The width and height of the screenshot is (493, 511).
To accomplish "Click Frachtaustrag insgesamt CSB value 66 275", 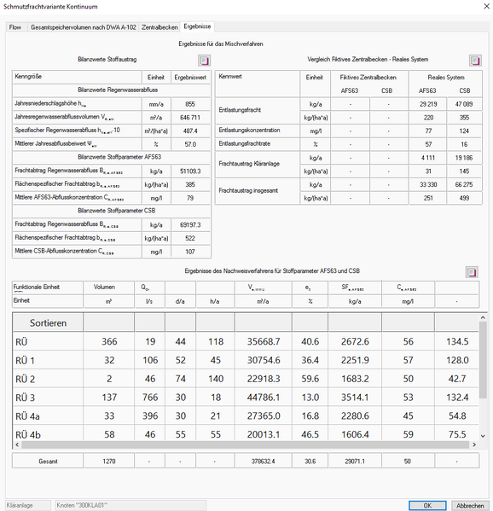I will pyautogui.click(x=464, y=185).
